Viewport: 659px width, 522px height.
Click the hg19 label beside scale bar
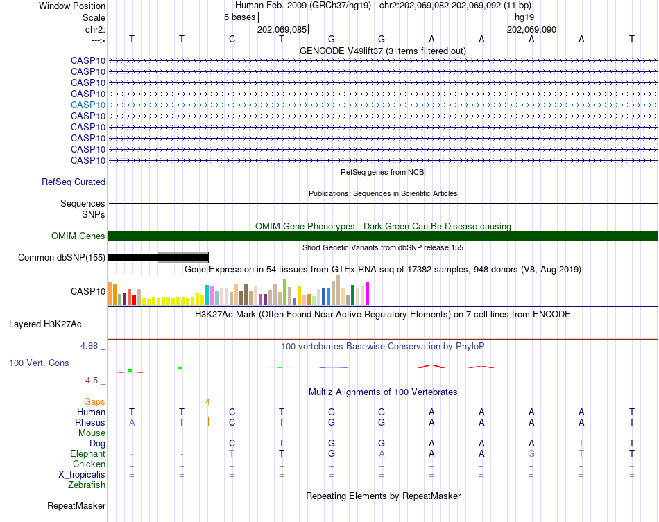coord(524,17)
